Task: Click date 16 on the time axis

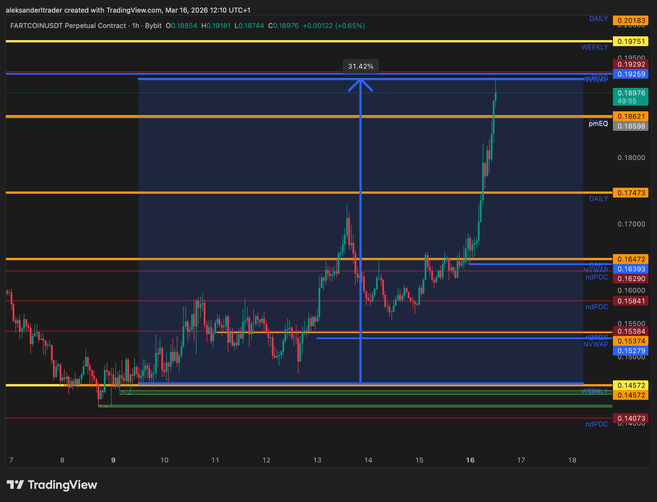Action: point(470,460)
